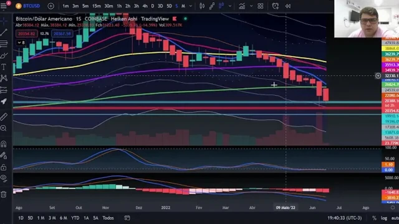This screenshot has height=224, width=399.
Task: Click the rocket icon in sidebar
Action: (4, 101)
